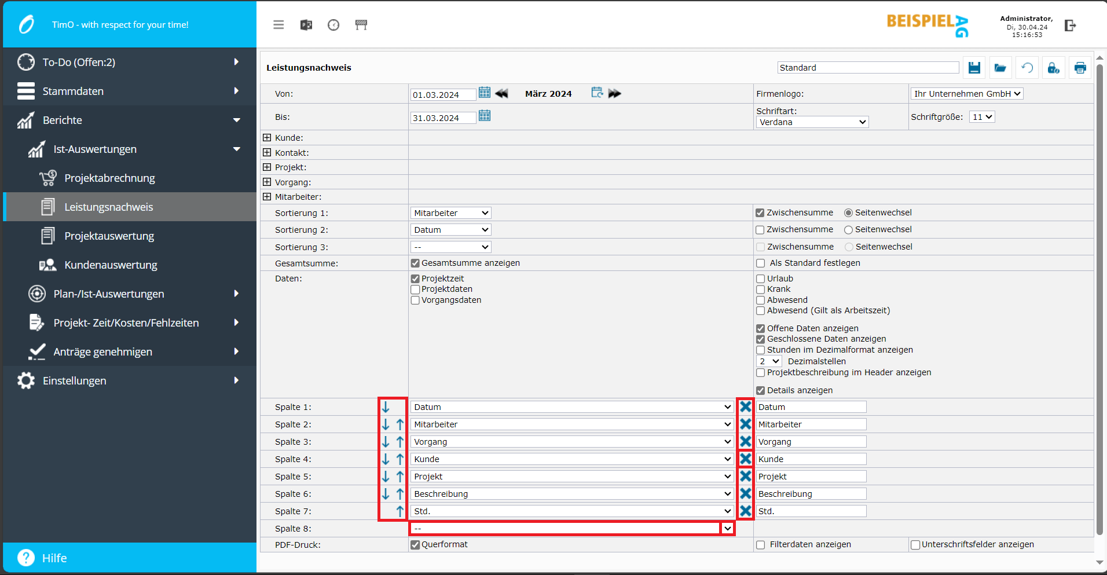This screenshot has height=575, width=1107.
Task: Click the Hilfe button
Action: pos(54,558)
